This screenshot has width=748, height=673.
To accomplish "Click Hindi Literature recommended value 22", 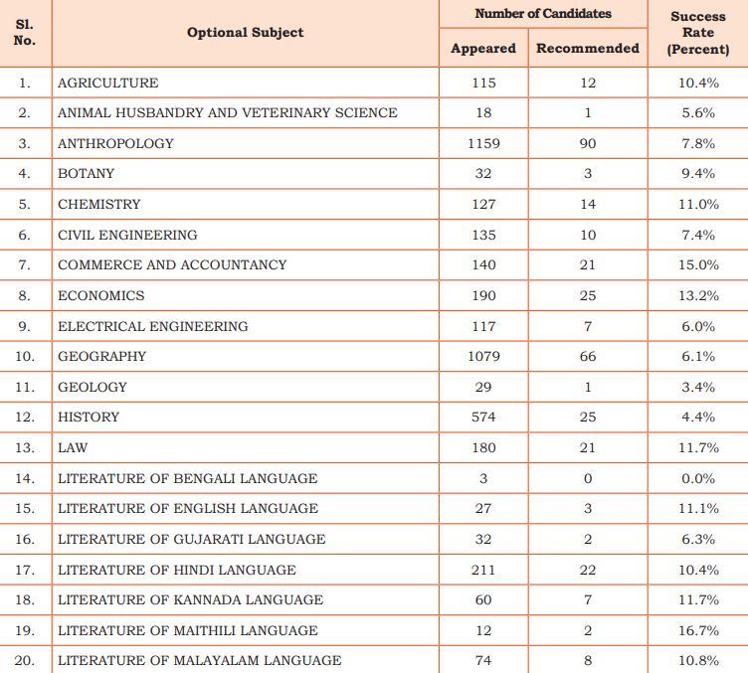I will 588,570.
